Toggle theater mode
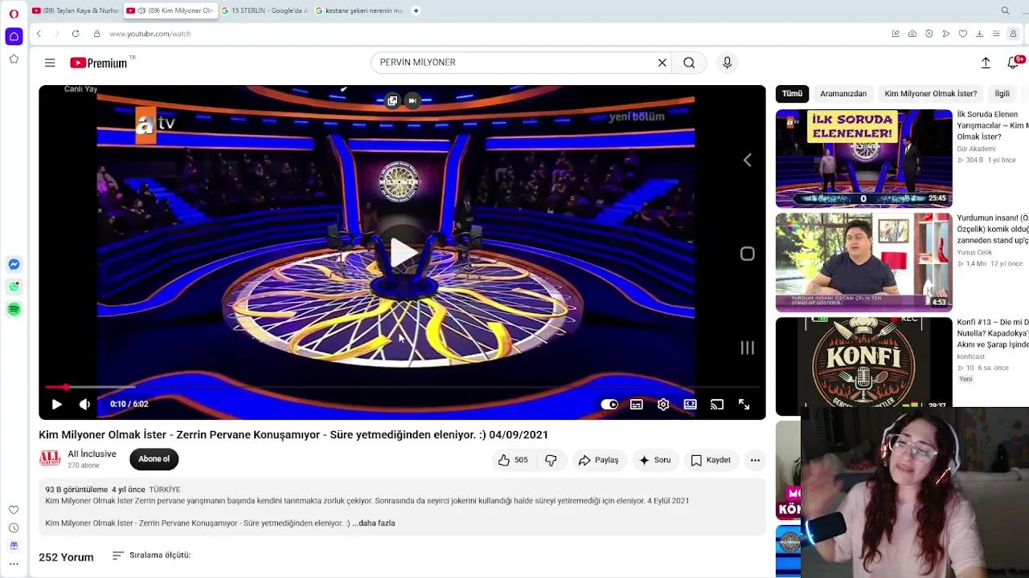 [x=690, y=405]
